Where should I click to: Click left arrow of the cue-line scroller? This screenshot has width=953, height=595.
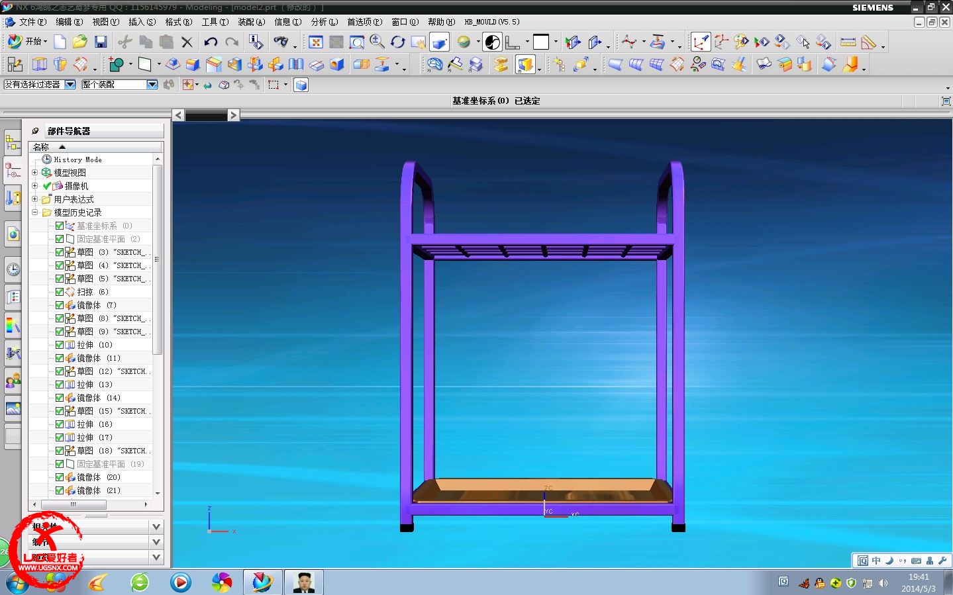(x=178, y=115)
